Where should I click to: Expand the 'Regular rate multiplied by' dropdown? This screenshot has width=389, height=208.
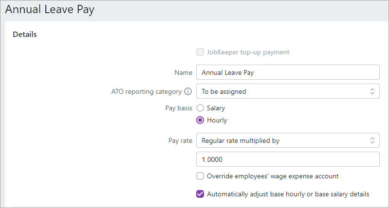(288, 140)
